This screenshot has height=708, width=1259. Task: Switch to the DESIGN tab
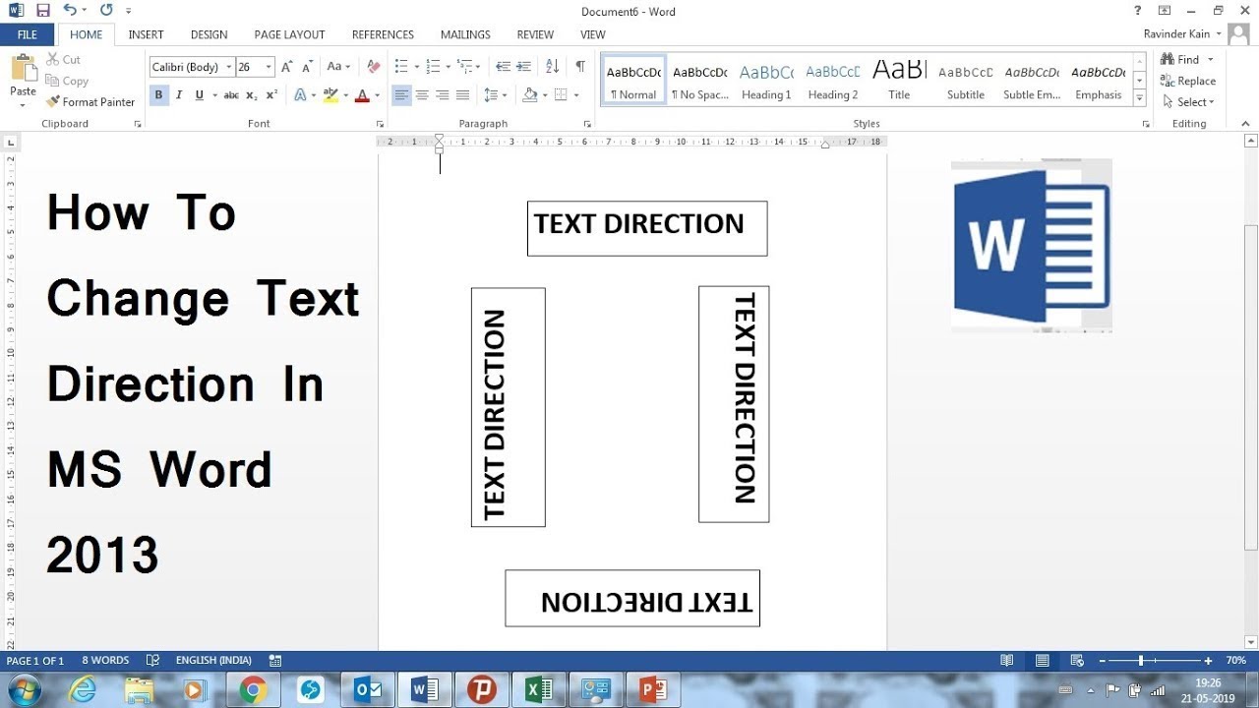coord(209,34)
